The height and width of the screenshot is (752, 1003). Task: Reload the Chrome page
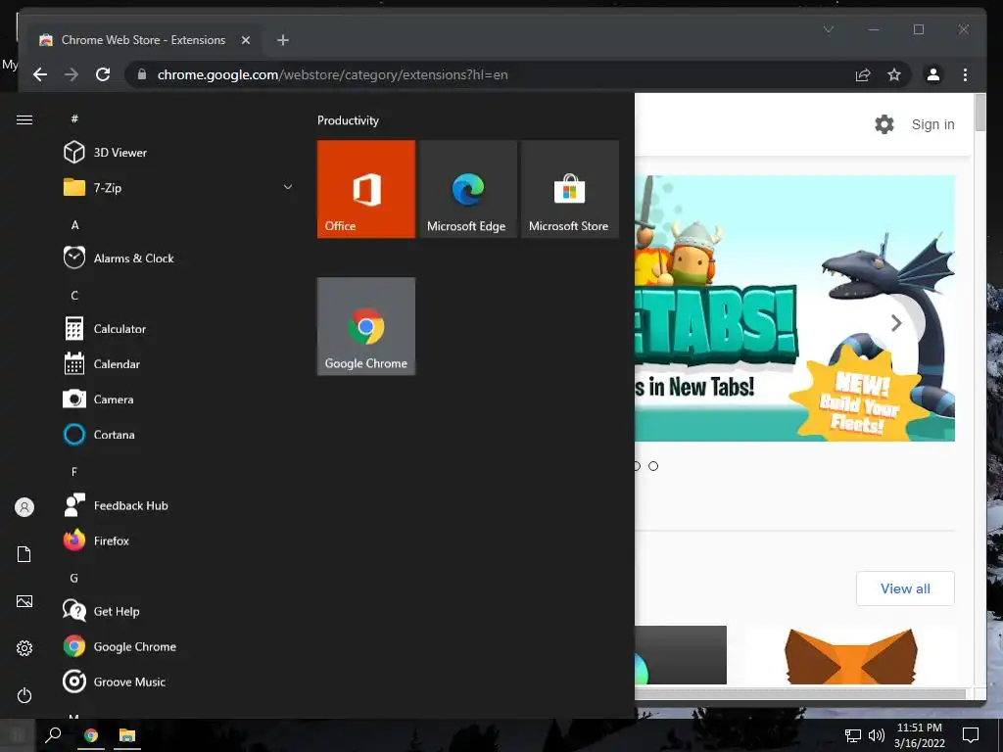point(103,74)
